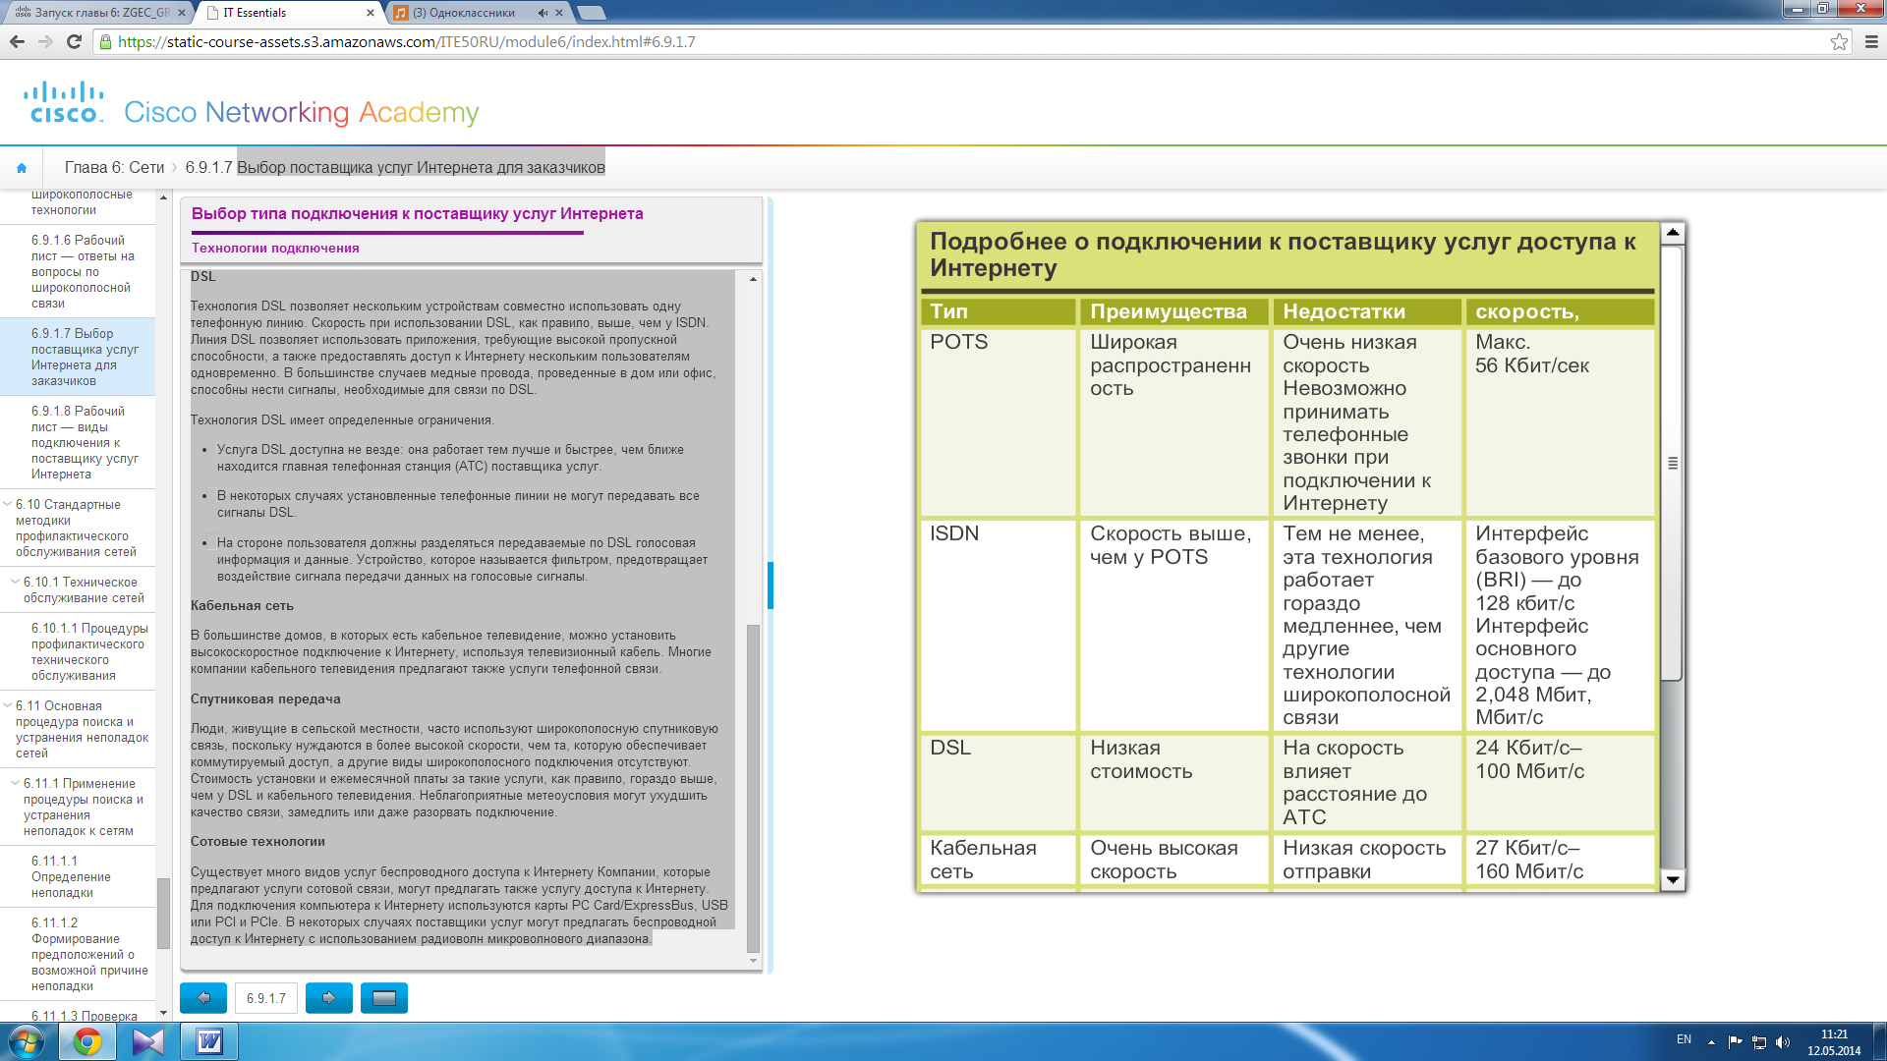Go to previous page arrow button

click(x=203, y=998)
